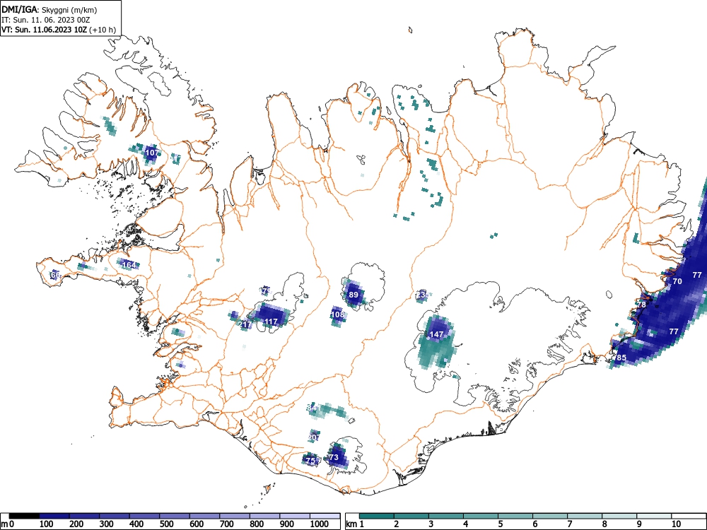The image size is (707, 530).
Task: Click the 800 label in the metre legend
Action: pyautogui.click(x=257, y=524)
